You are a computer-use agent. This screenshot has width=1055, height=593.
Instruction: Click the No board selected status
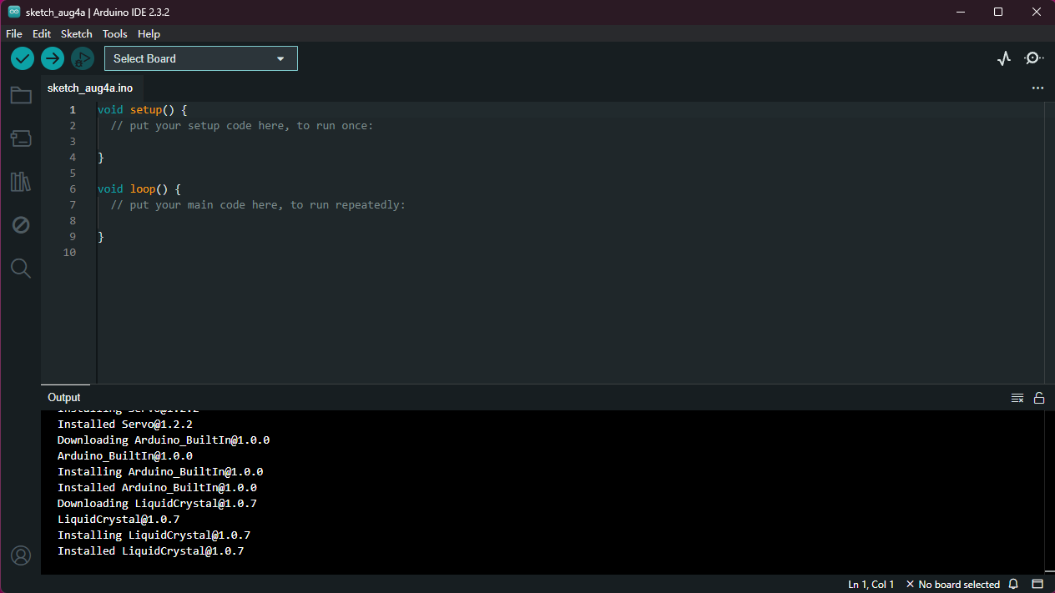[x=953, y=585]
